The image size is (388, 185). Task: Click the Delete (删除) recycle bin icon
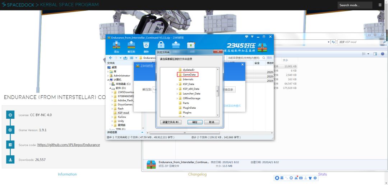tap(146, 45)
